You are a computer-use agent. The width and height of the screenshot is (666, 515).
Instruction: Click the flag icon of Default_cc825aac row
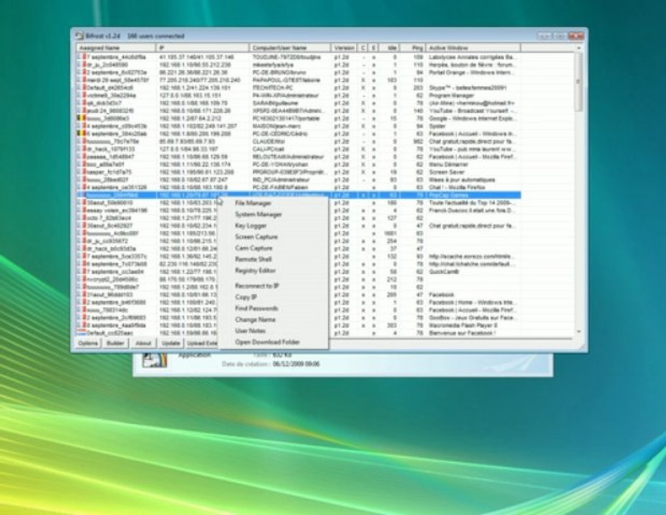coord(82,333)
